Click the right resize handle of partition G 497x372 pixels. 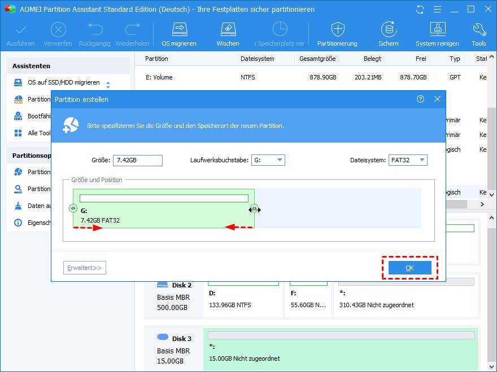point(255,208)
